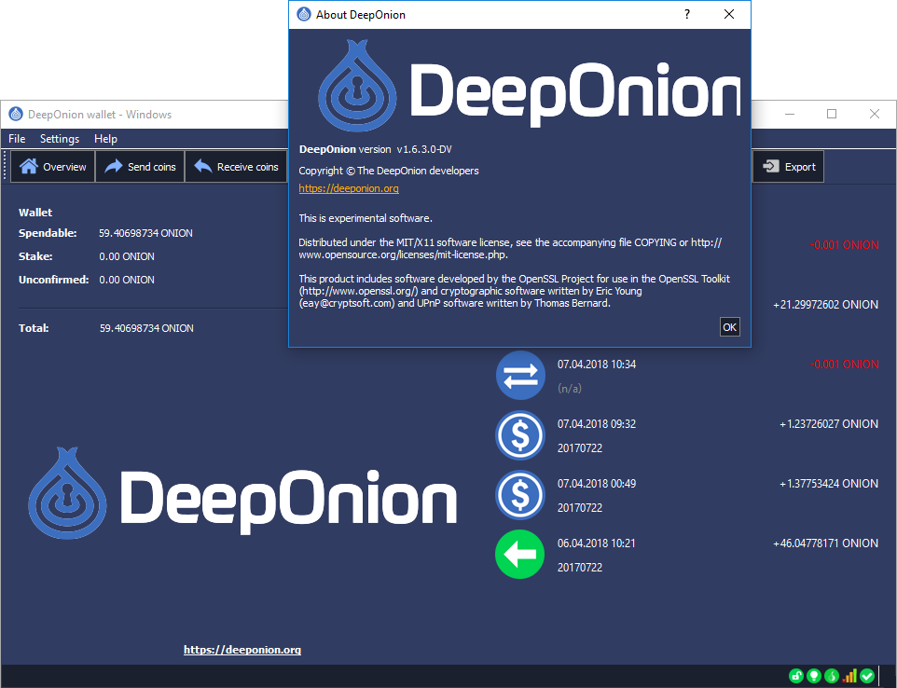The width and height of the screenshot is (897, 688).
Task: Click the green checkmark sync status icon
Action: tap(867, 676)
